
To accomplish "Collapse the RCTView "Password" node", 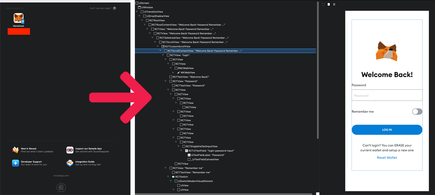I will [166, 81].
